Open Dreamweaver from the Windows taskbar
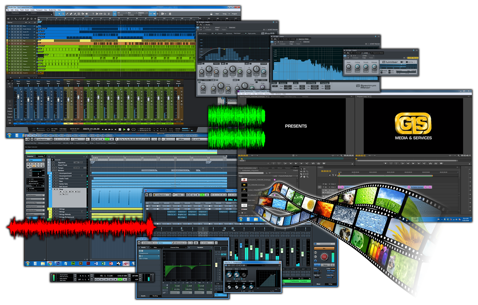Image resolution: width=478 pixels, height=305 pixels. tap(73, 263)
